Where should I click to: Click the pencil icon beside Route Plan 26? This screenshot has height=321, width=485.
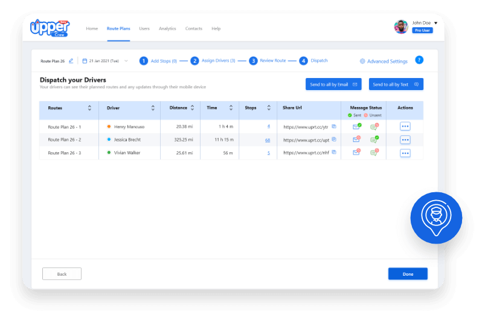click(x=71, y=61)
